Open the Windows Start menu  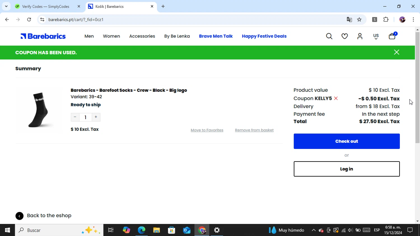[x=8, y=230]
